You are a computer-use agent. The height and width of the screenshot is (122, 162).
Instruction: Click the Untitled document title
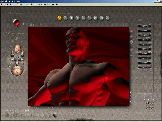click(35, 25)
